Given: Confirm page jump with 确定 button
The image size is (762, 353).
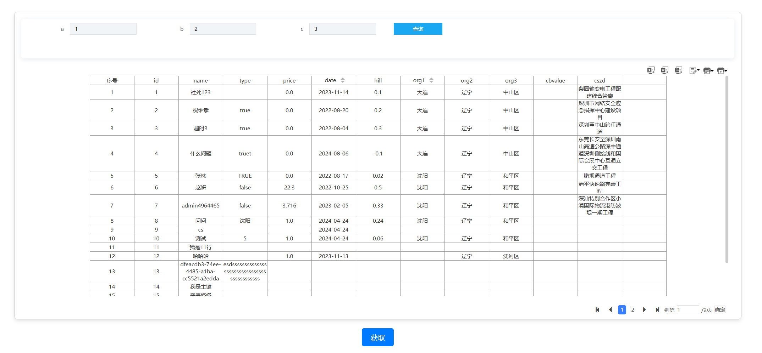Looking at the screenshot, I should click(x=720, y=310).
